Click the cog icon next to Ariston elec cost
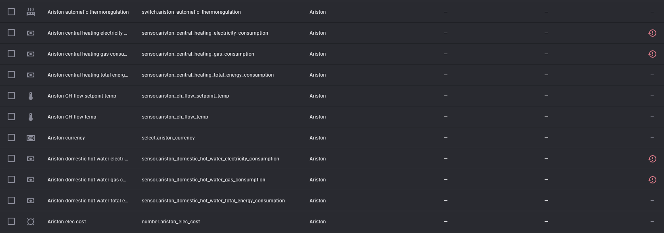Image resolution: width=664 pixels, height=233 pixels. (x=30, y=221)
